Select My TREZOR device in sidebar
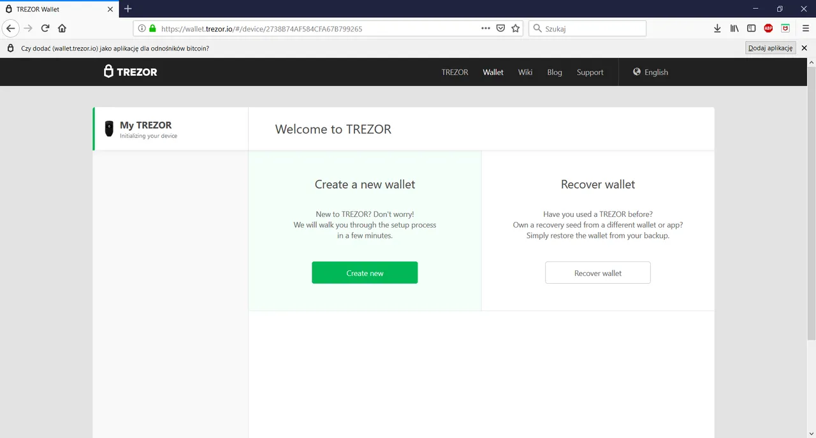The width and height of the screenshot is (816, 438). coord(170,129)
